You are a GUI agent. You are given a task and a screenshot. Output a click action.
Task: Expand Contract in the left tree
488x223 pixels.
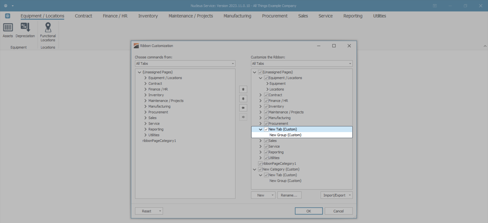(x=145, y=84)
